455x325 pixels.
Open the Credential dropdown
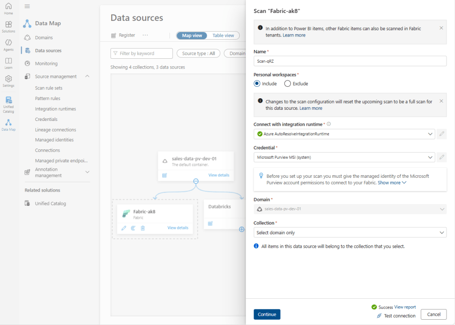[344, 157]
